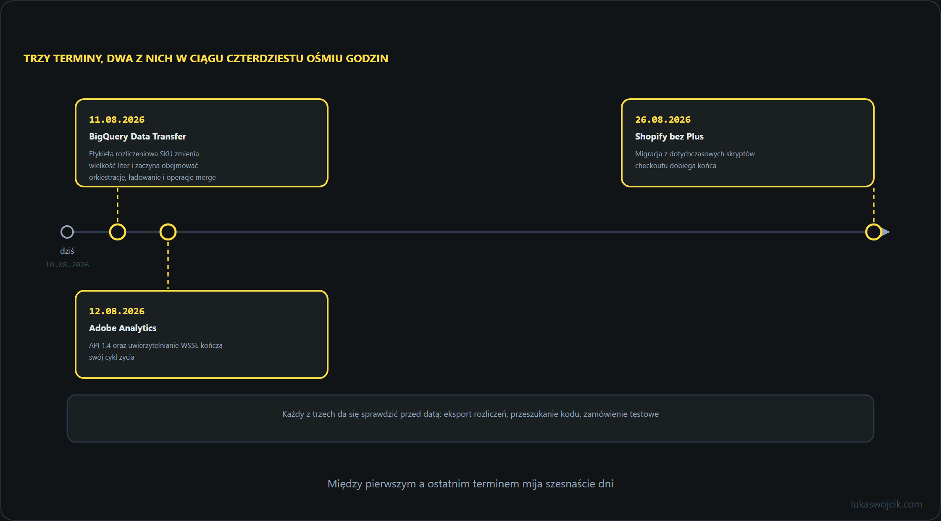Click the Adobe card description about WSSE

point(156,351)
